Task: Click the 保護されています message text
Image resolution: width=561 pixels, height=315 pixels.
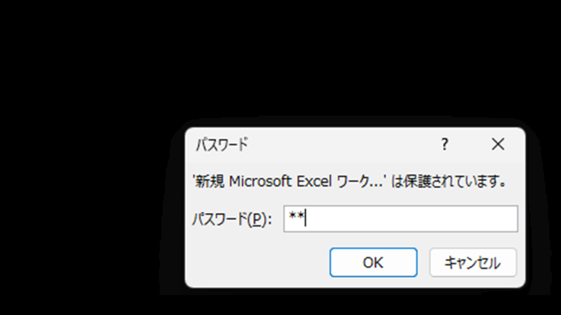Action: [449, 182]
